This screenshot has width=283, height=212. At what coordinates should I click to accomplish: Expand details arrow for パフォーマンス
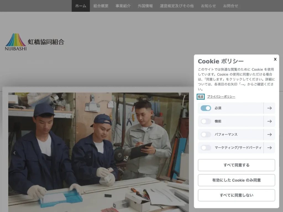tap(269, 134)
